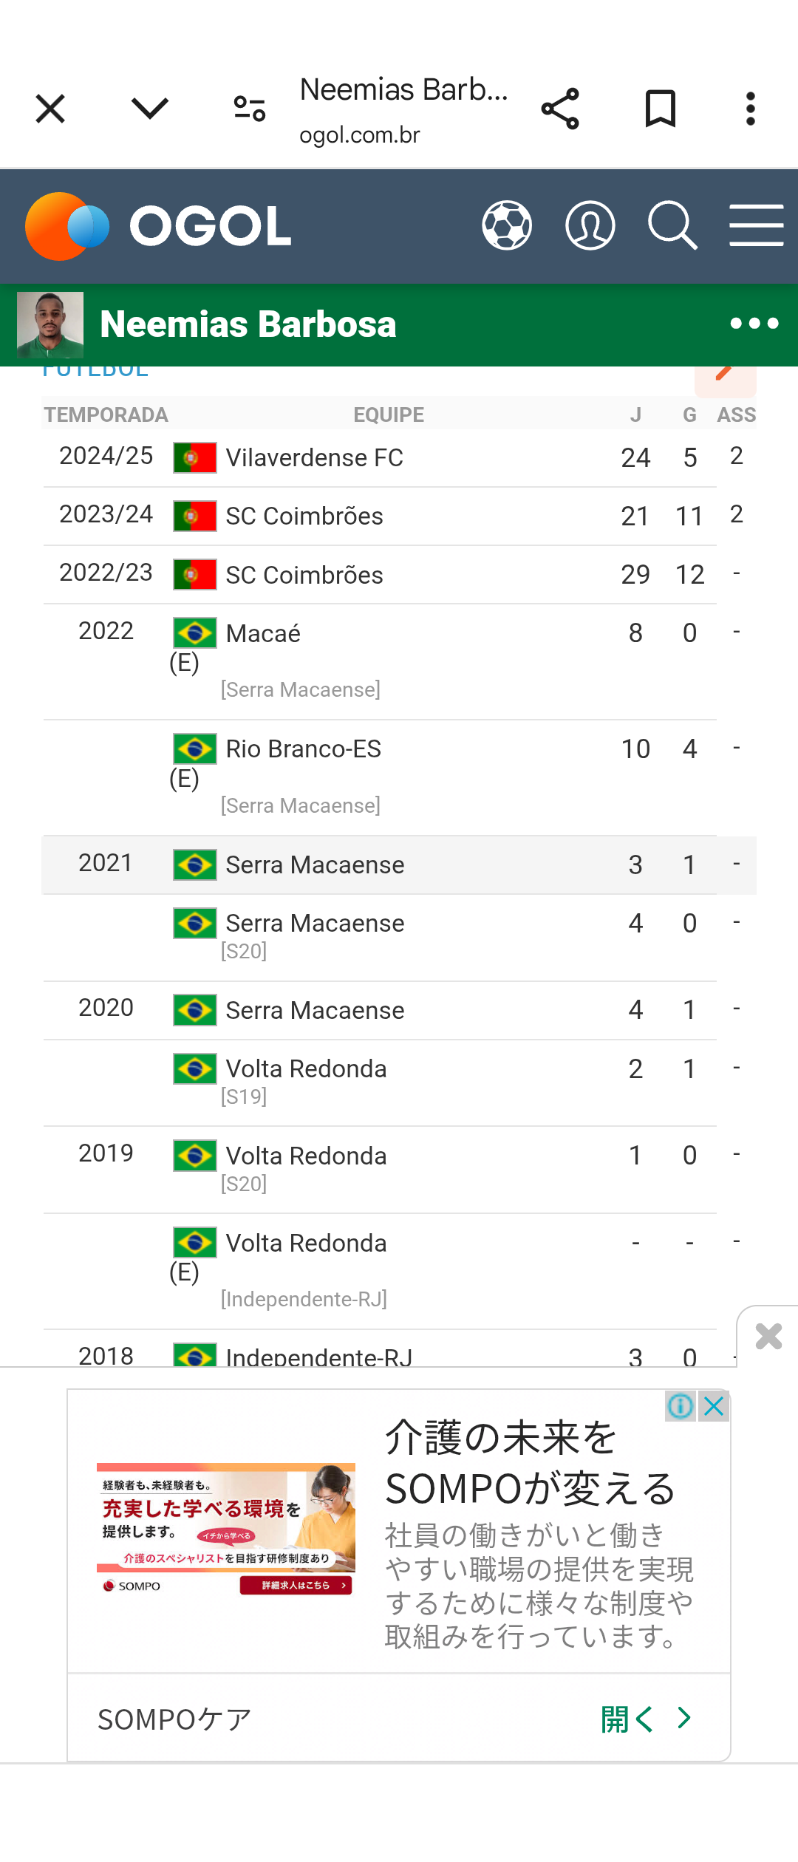Dismiss the ad banner with gray X
This screenshot has height=1862, width=798.
[x=768, y=1336]
